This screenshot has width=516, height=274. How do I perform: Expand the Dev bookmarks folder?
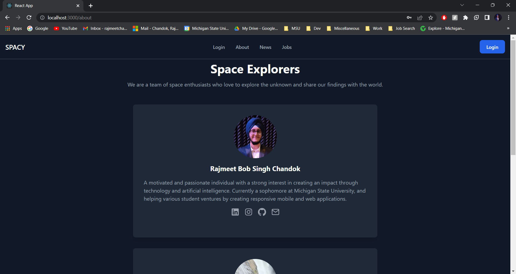tap(314, 28)
